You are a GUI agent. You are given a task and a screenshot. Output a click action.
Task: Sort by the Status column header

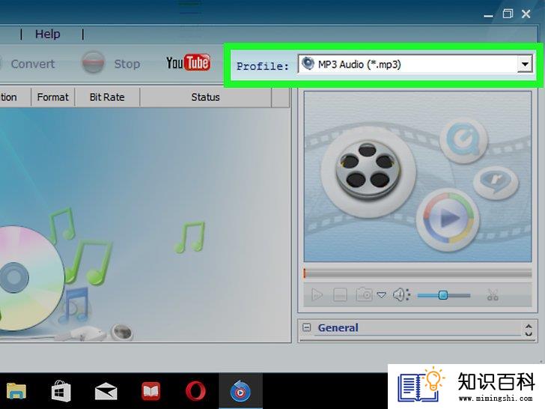tap(205, 97)
